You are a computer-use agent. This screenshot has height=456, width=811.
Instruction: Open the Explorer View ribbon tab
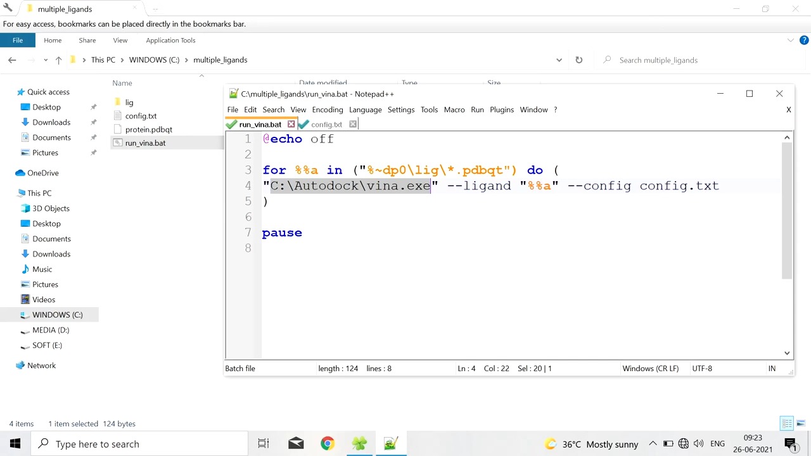[x=120, y=40]
